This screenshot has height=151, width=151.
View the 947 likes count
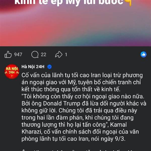[18, 55]
